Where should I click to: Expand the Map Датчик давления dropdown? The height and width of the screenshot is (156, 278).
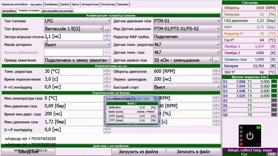tap(187, 29)
